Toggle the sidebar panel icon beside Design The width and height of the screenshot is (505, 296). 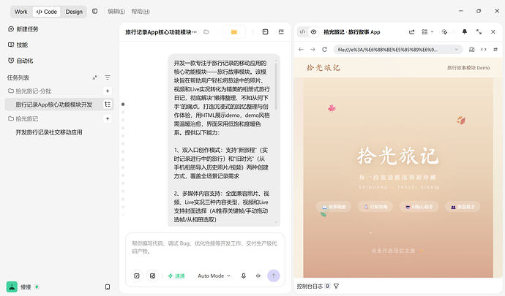[x=94, y=11]
